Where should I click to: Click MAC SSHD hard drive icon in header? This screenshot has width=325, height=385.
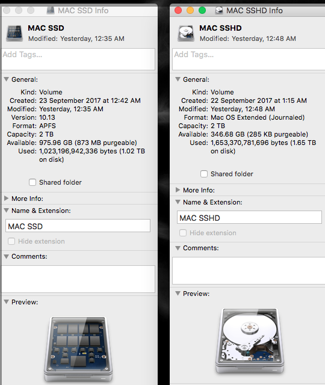click(x=186, y=33)
